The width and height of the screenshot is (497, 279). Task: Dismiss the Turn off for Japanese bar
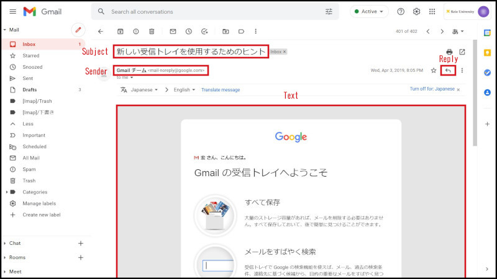(x=458, y=90)
